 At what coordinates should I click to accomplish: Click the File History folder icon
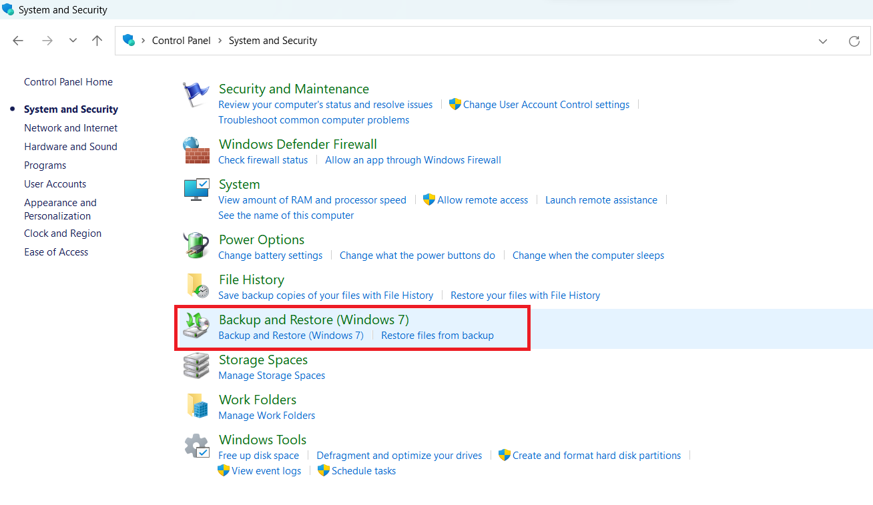coord(196,286)
